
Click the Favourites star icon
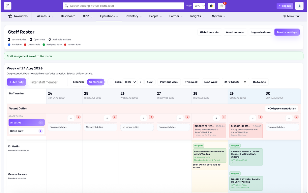coord(10,16)
